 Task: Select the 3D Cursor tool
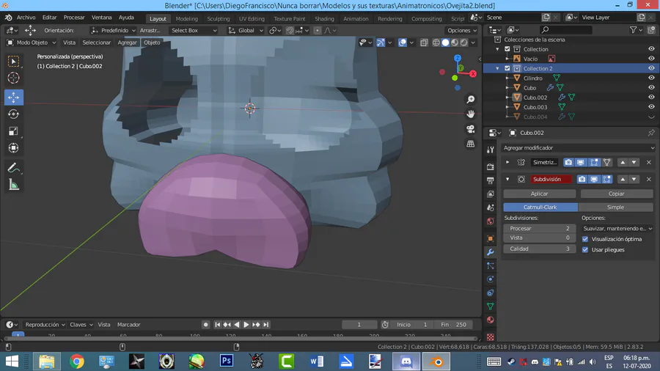tap(13, 78)
